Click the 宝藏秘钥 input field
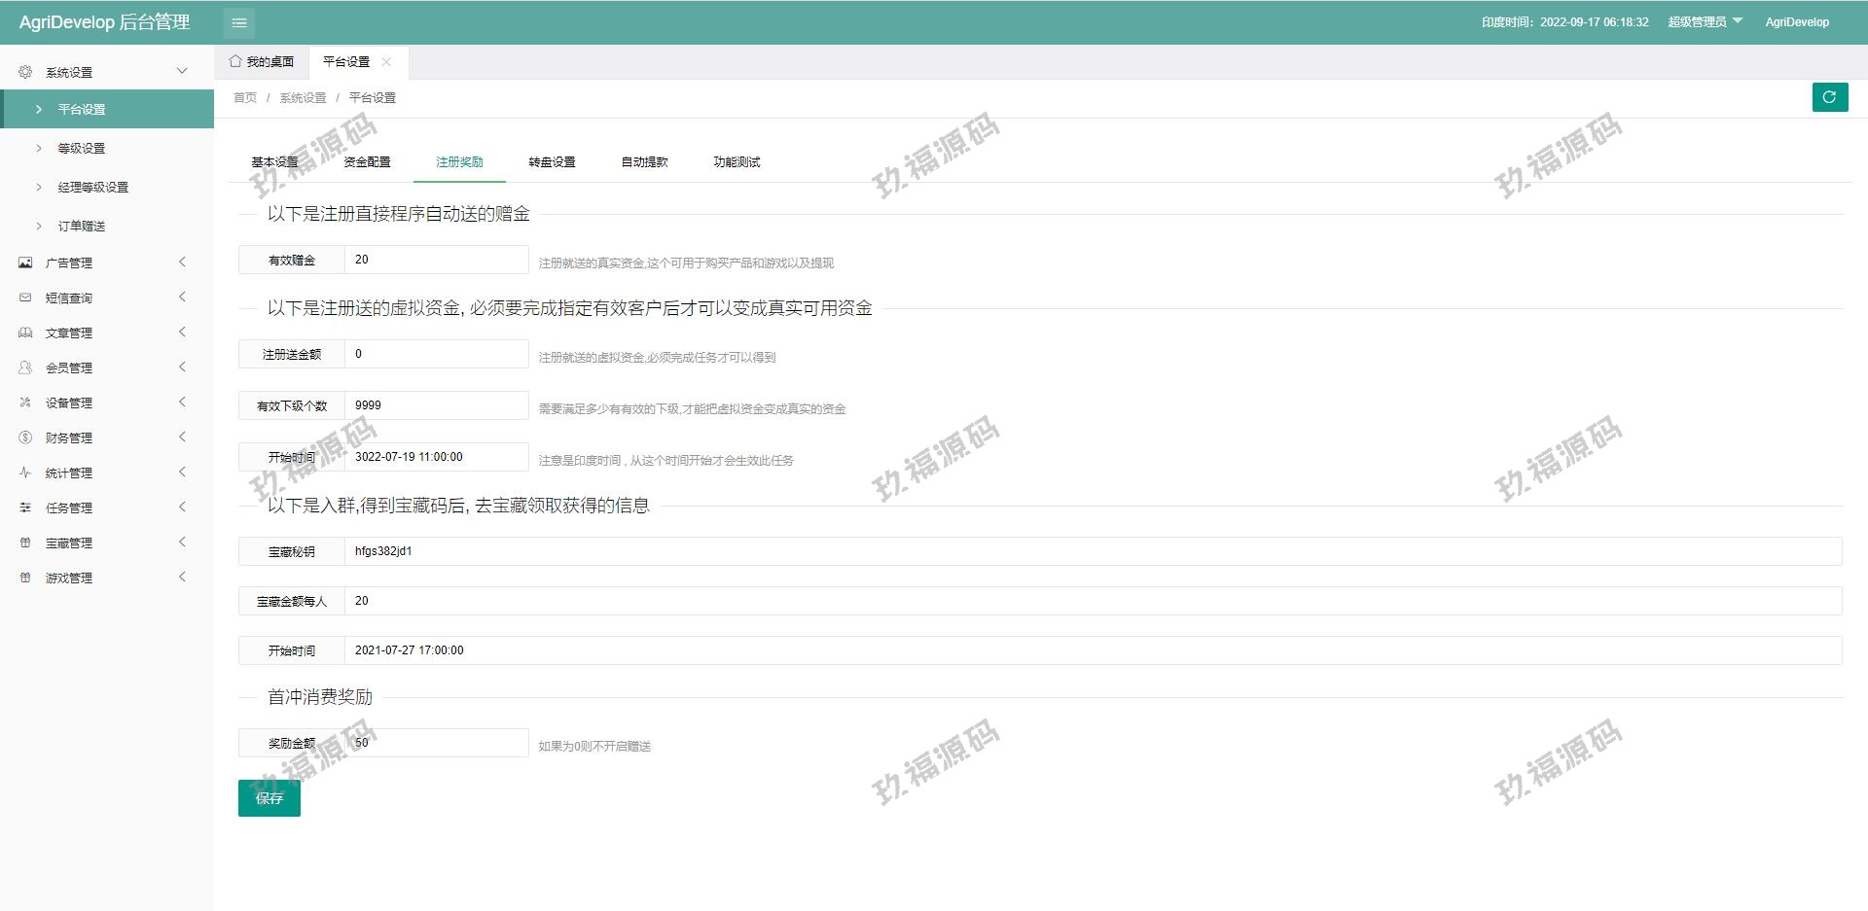This screenshot has height=911, width=1868. point(1092,551)
